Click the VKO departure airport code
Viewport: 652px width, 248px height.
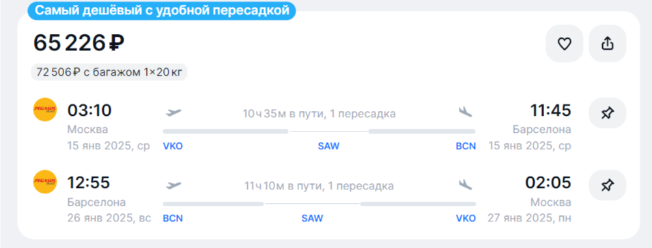click(173, 146)
